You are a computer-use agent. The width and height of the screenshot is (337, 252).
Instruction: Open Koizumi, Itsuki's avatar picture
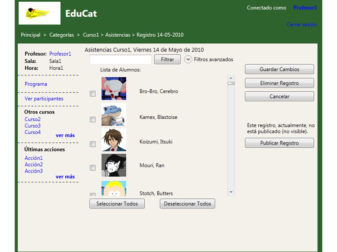[x=114, y=140]
